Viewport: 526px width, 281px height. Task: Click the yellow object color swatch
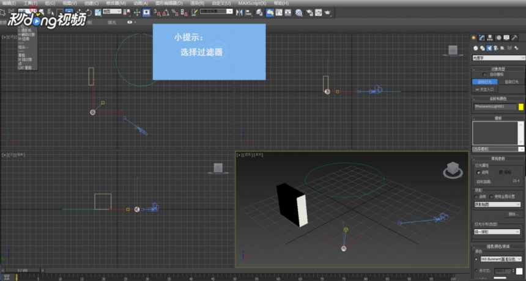pos(521,107)
